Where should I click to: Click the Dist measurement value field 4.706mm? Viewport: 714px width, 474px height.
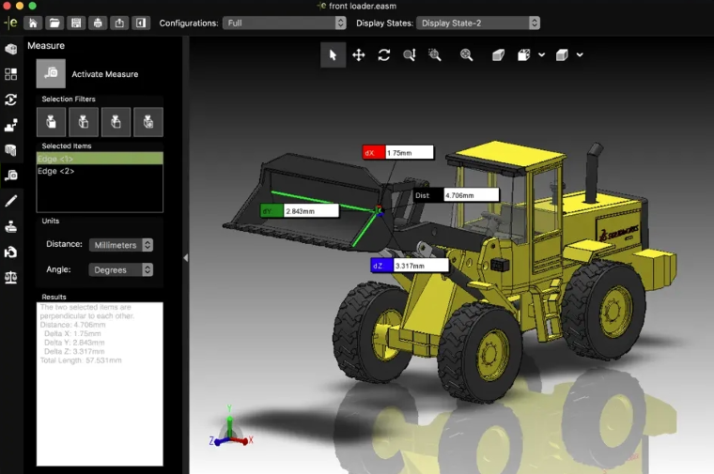[470, 195]
